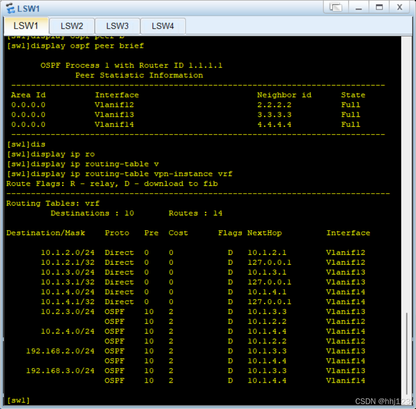Maximize the LSW1 window
The image size is (416, 409).
tap(379, 7)
